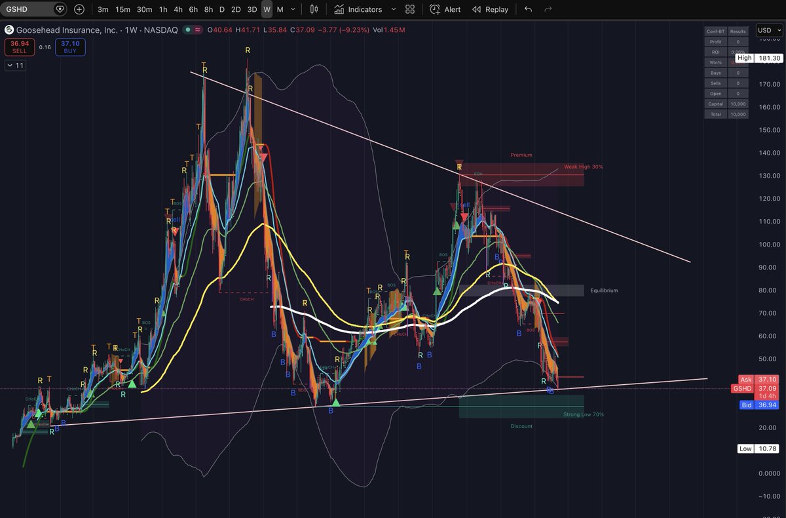Click the Equilibrium zone label
This screenshot has width=786, height=518.
(x=603, y=290)
